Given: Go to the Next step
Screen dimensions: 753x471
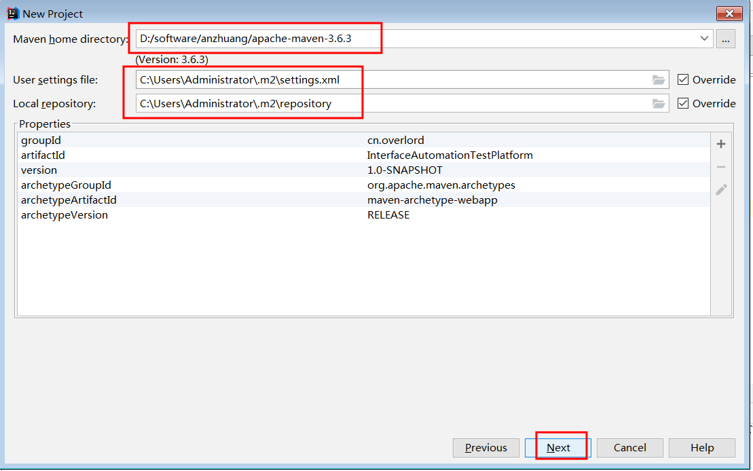Looking at the screenshot, I should (558, 448).
